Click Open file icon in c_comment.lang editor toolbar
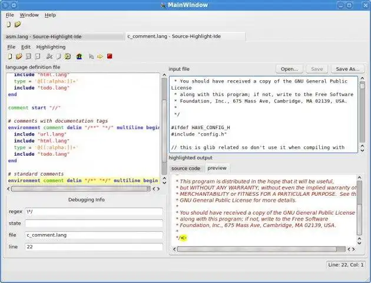371x283 pixels. click(19, 57)
